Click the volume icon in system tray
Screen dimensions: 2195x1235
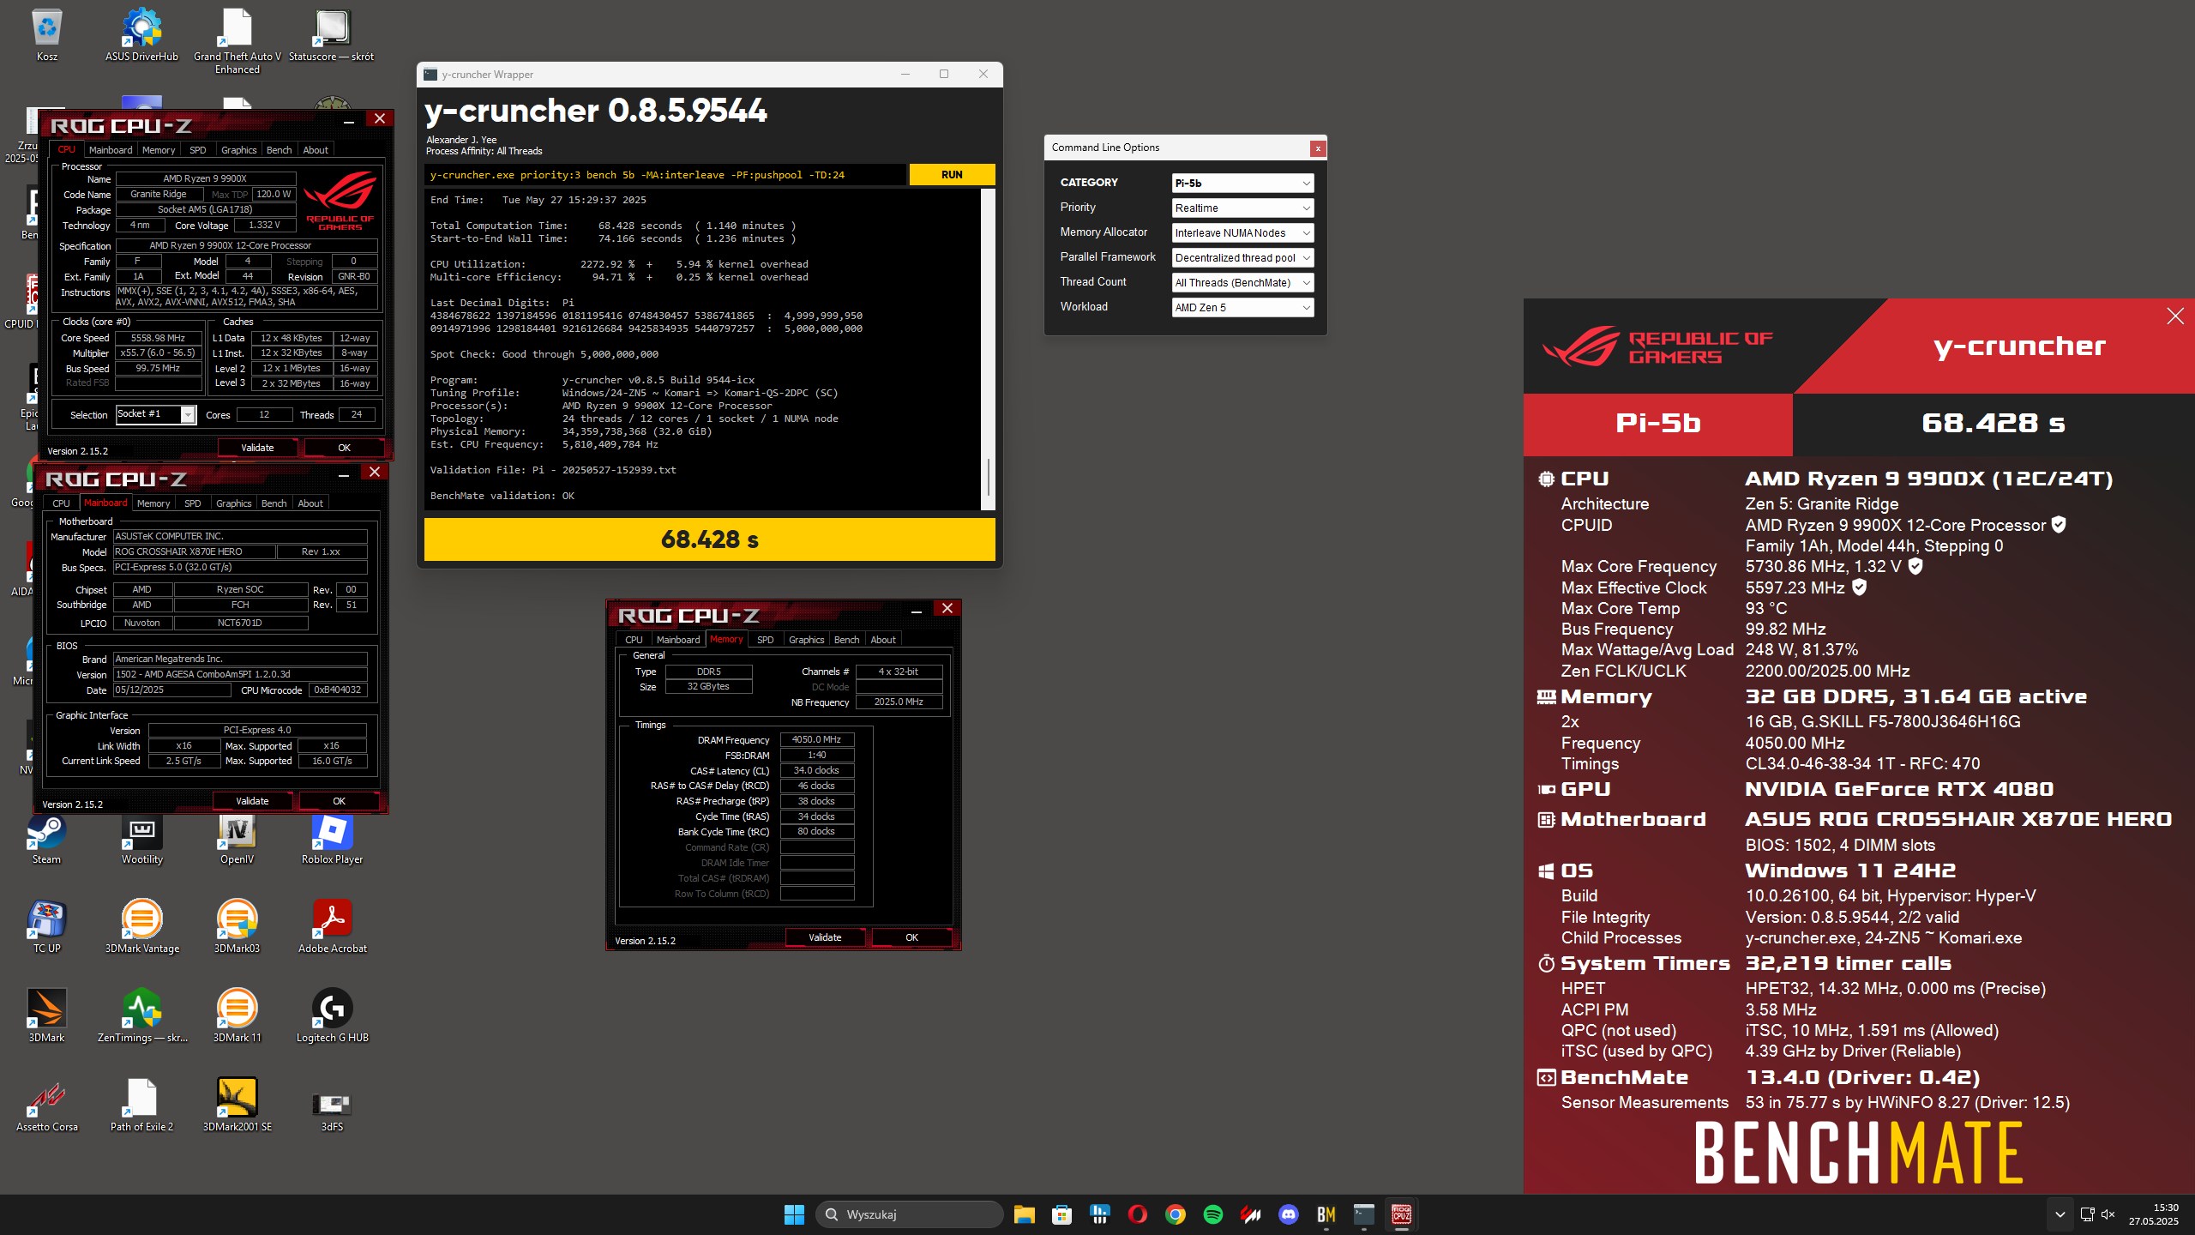[2108, 1214]
